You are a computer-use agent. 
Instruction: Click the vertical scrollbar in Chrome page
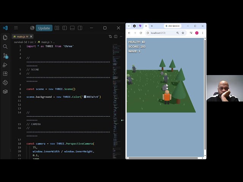[205, 94]
